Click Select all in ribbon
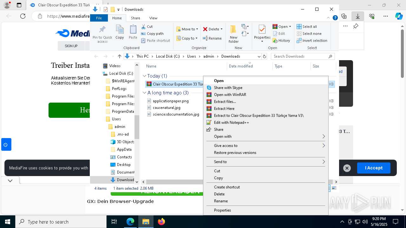 [x=307, y=27]
